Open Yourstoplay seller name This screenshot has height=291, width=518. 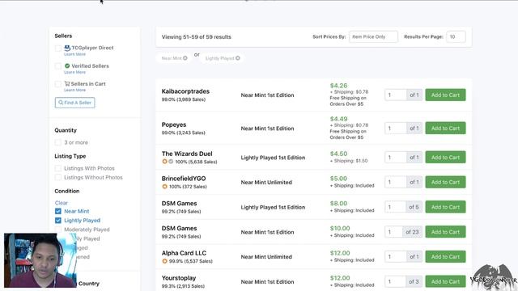(179, 278)
